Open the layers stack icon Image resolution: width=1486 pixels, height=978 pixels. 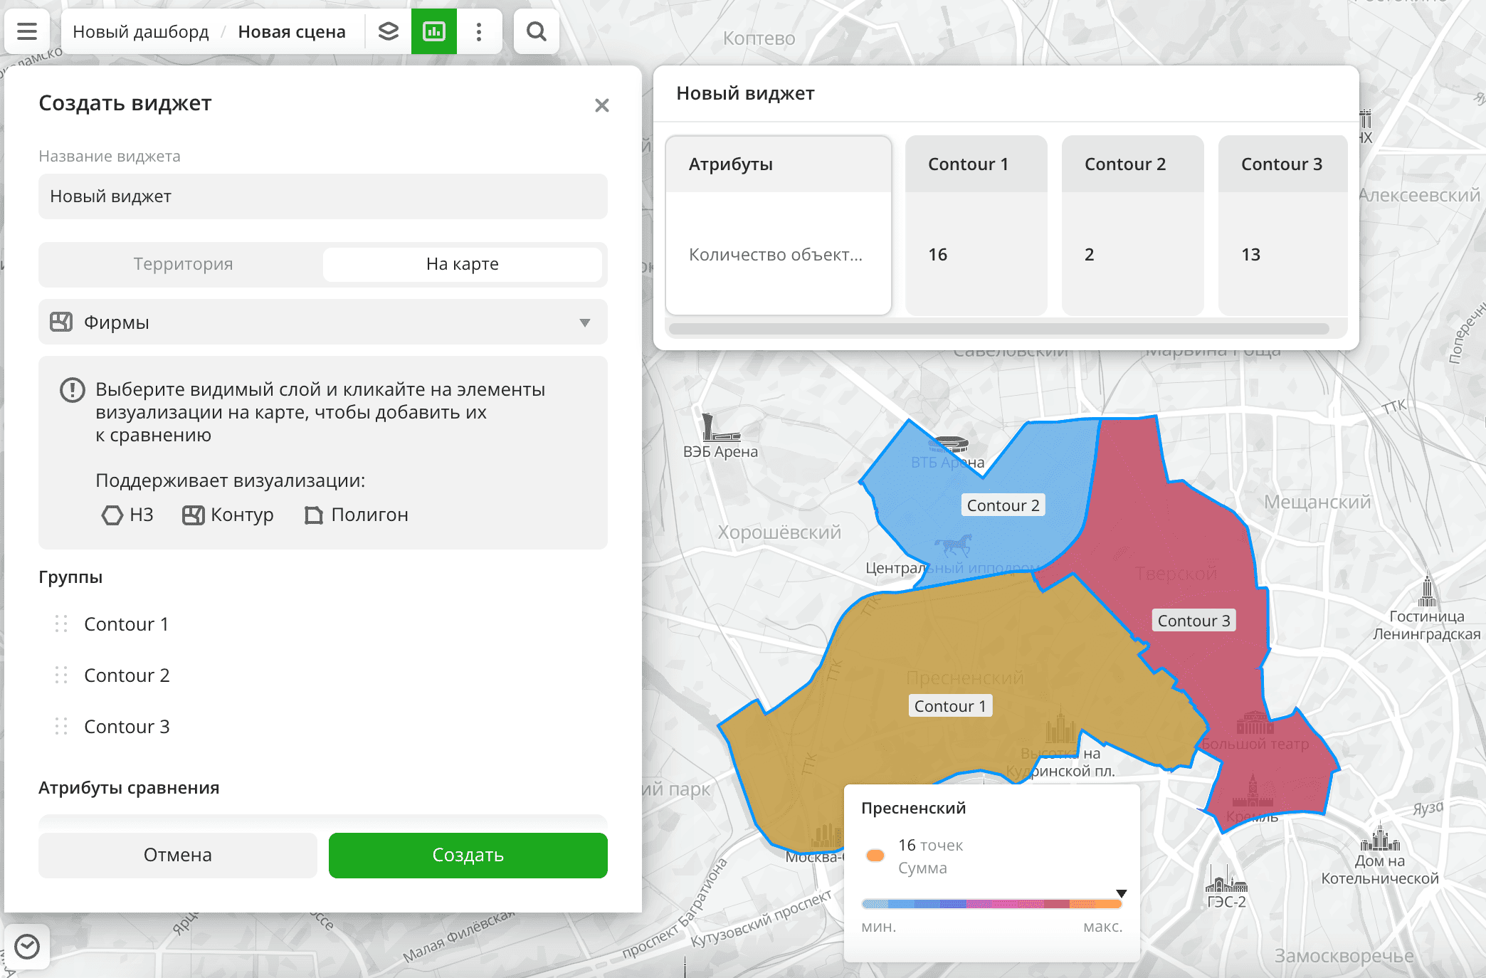tap(389, 31)
